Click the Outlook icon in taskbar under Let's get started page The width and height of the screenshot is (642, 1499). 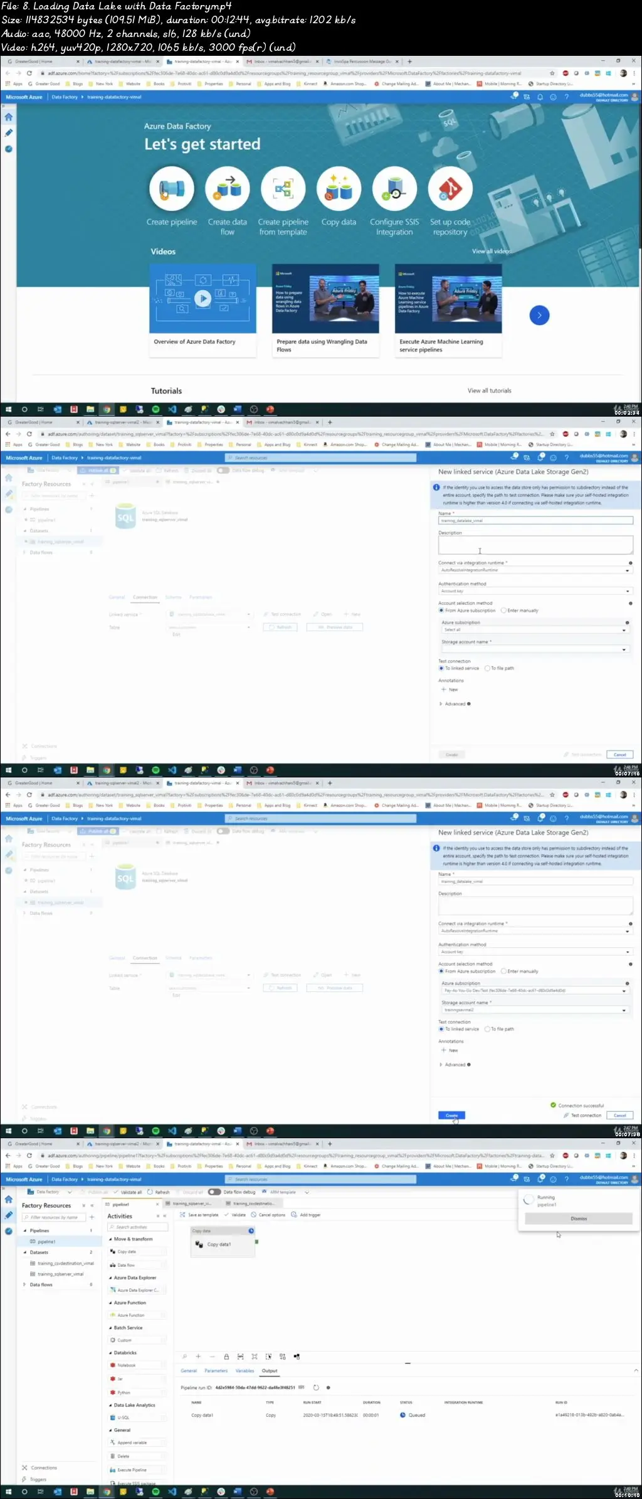click(58, 409)
